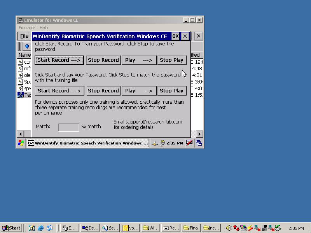Click Start Record in the password match row
Screen dimensions: 311x233
(x=59, y=91)
